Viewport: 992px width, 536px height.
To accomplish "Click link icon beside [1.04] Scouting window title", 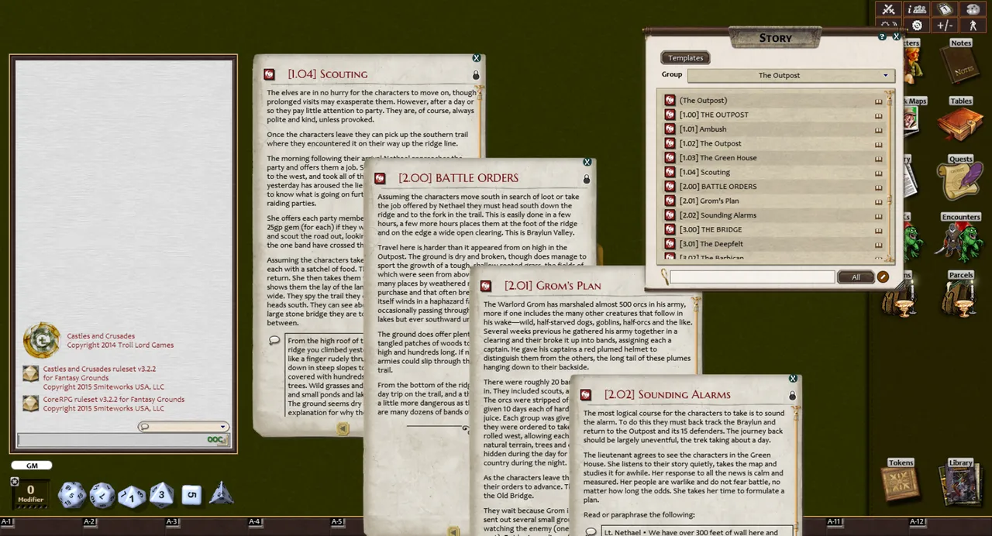I will click(269, 74).
